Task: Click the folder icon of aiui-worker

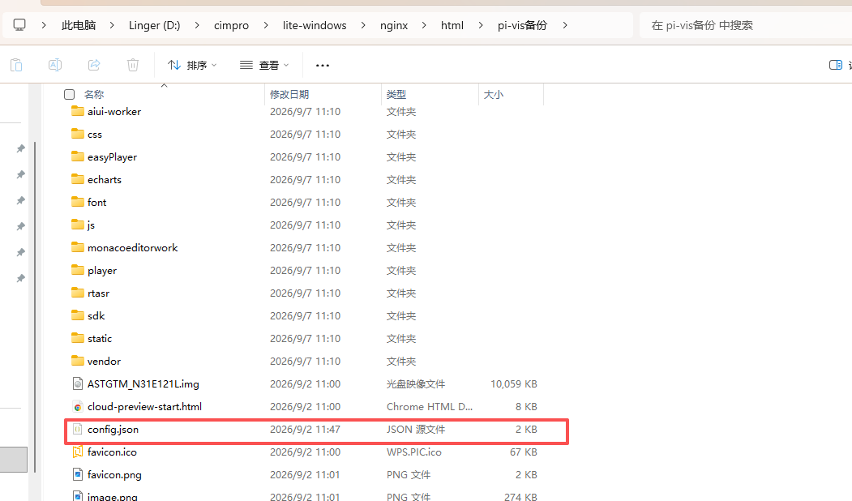Action: click(x=78, y=111)
